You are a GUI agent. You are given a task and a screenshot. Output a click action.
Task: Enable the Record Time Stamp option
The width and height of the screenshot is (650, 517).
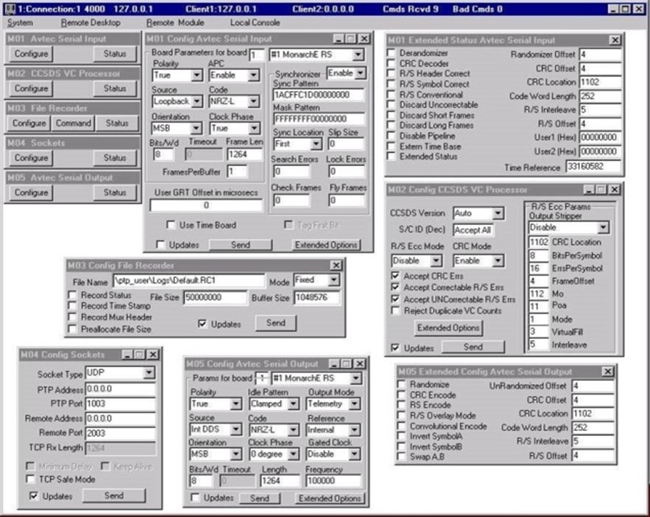(72, 306)
